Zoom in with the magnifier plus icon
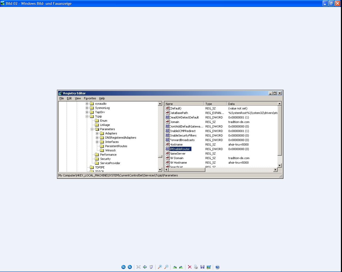The height and width of the screenshot is (272, 342). pos(160,267)
